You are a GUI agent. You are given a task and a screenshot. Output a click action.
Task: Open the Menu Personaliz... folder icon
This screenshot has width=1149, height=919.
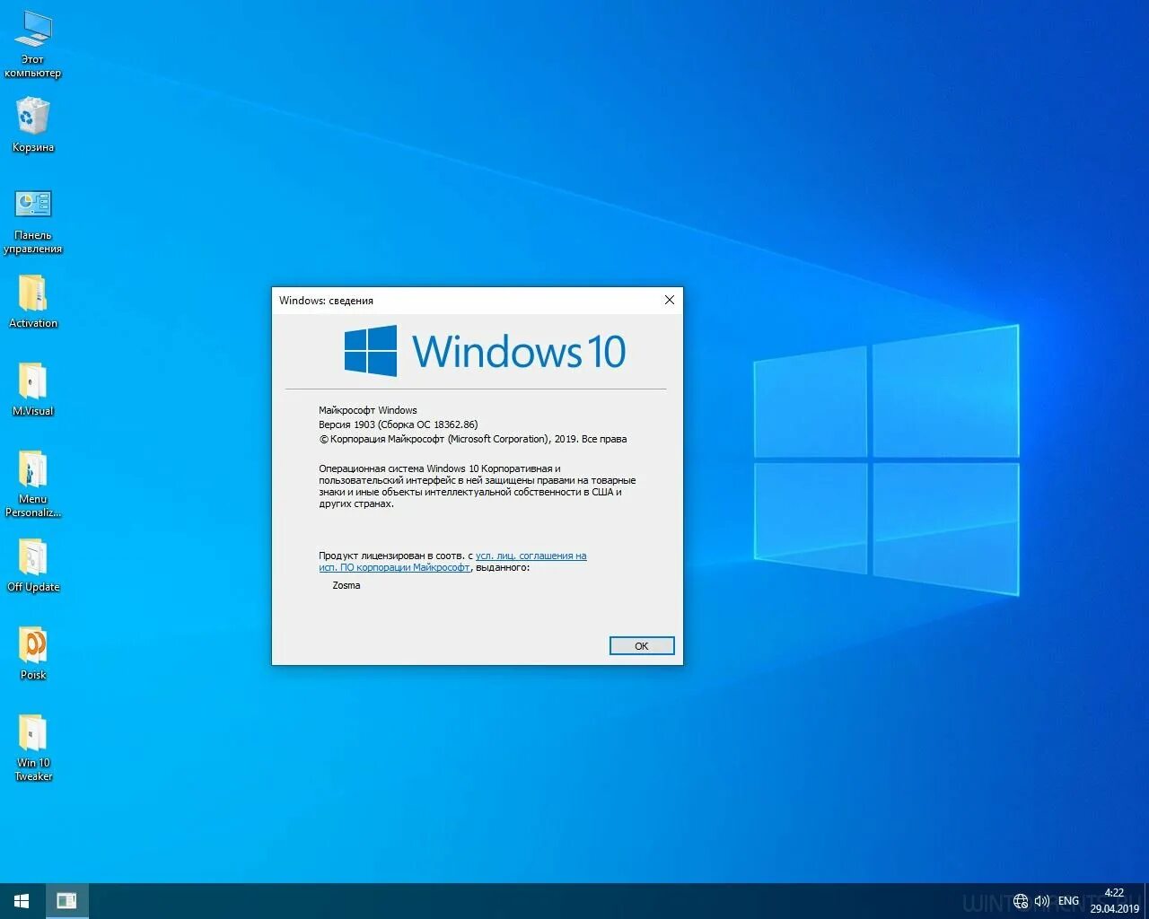point(33,483)
